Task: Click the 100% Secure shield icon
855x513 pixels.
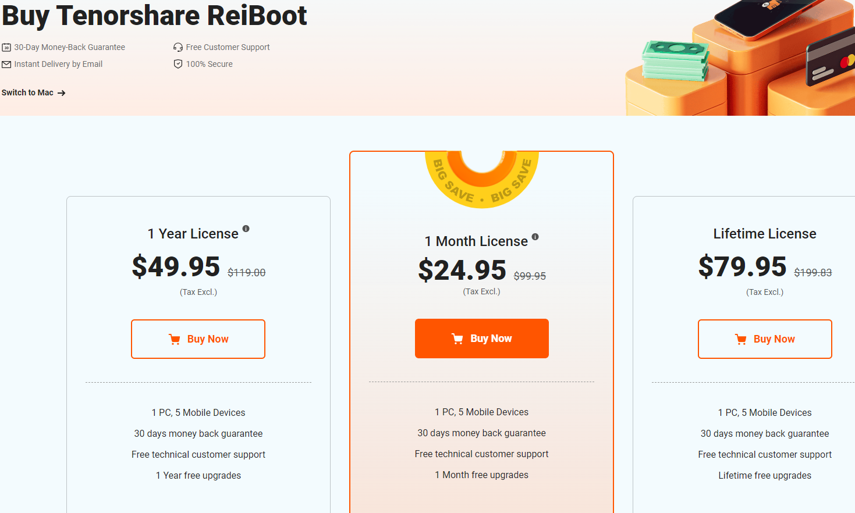Action: (x=178, y=64)
